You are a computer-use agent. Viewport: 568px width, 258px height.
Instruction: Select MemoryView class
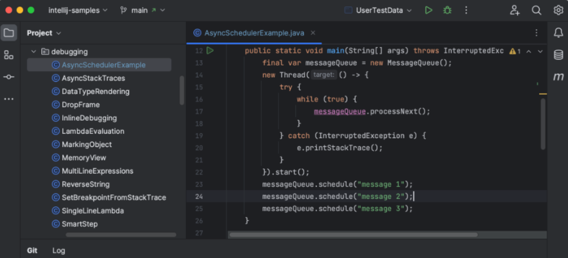coord(84,158)
